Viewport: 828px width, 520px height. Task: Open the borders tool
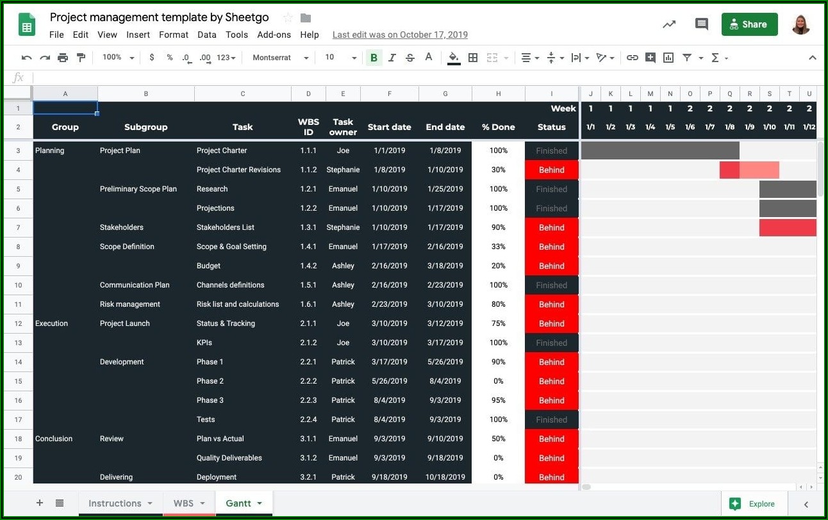[x=473, y=58]
